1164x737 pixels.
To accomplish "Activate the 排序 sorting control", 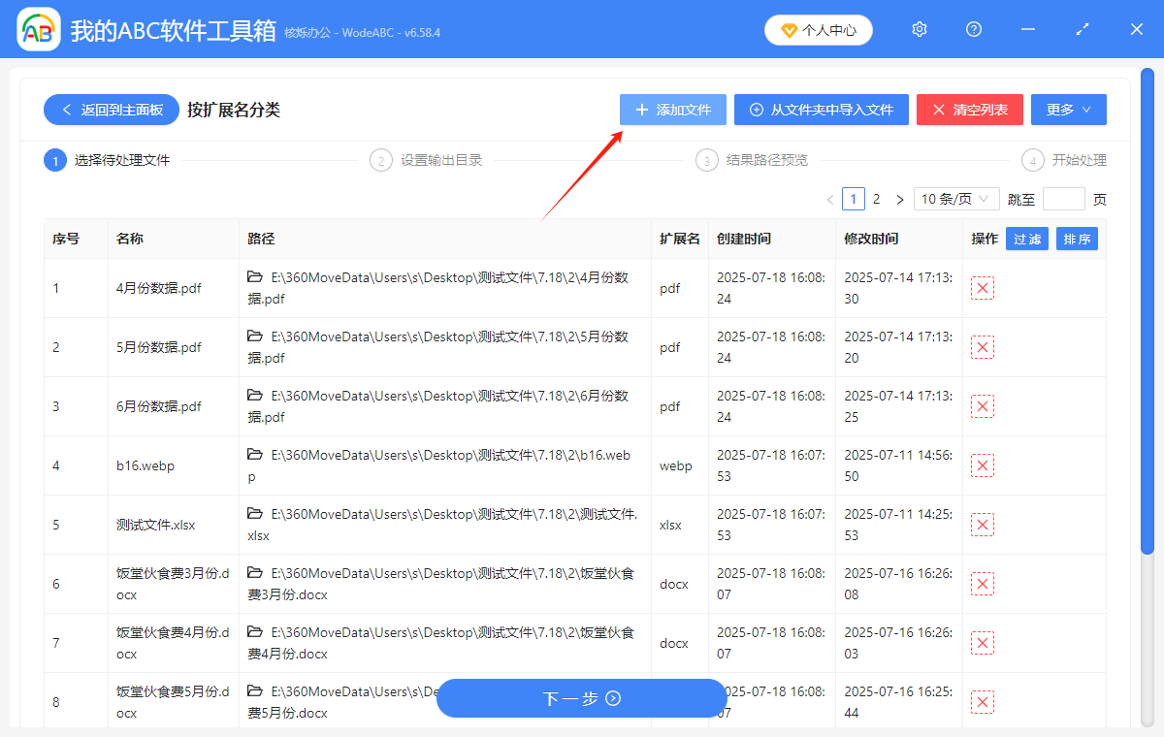I will pyautogui.click(x=1077, y=239).
